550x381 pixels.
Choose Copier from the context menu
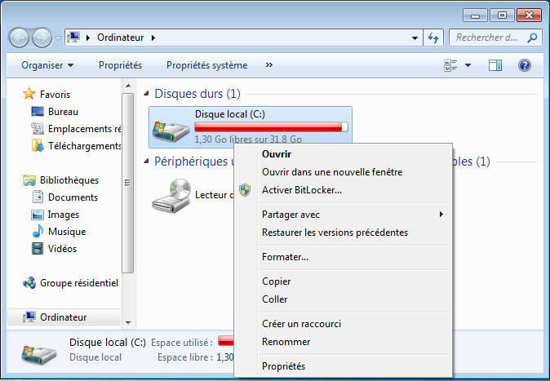[x=343, y=281]
